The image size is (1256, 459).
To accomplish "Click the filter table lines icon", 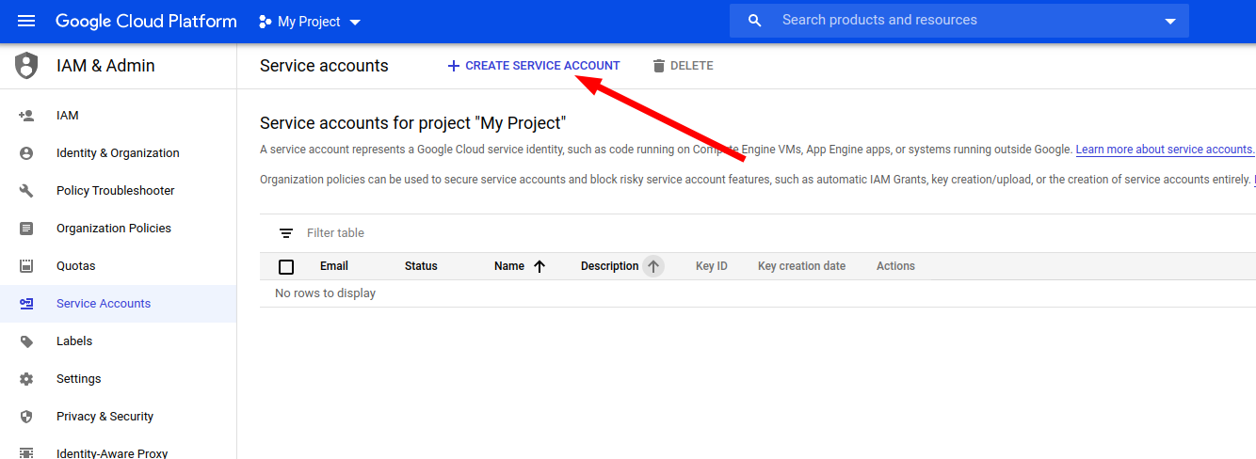I will (286, 233).
